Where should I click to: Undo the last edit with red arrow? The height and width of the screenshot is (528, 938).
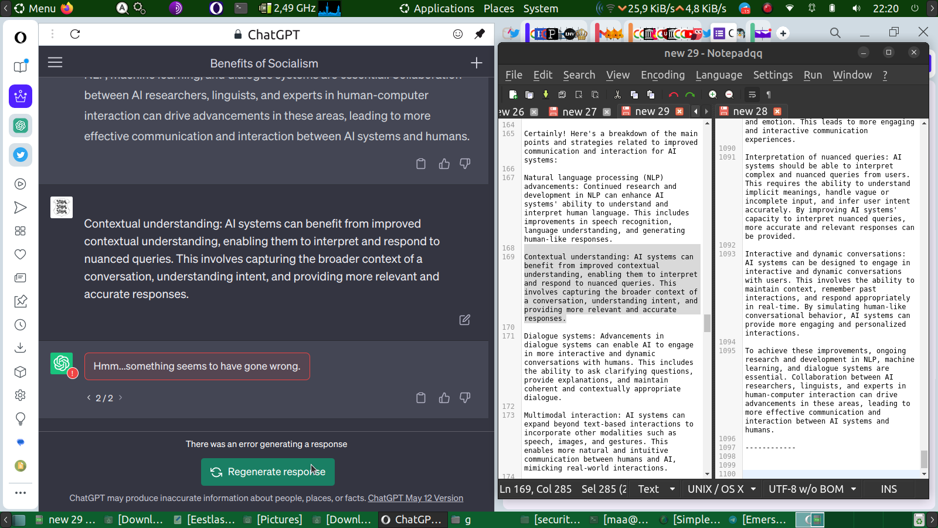tap(674, 94)
